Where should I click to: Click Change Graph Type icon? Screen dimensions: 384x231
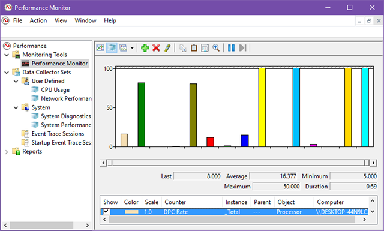(123, 48)
